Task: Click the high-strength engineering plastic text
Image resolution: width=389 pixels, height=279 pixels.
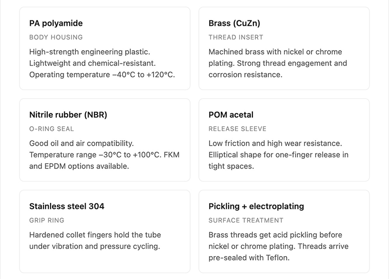Action: (89, 52)
